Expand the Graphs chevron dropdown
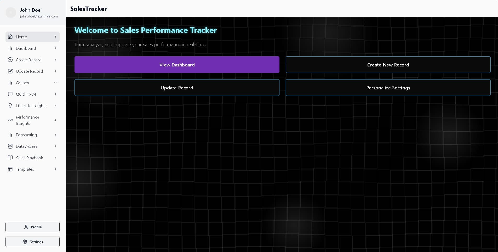This screenshot has height=252, width=498. pos(55,83)
